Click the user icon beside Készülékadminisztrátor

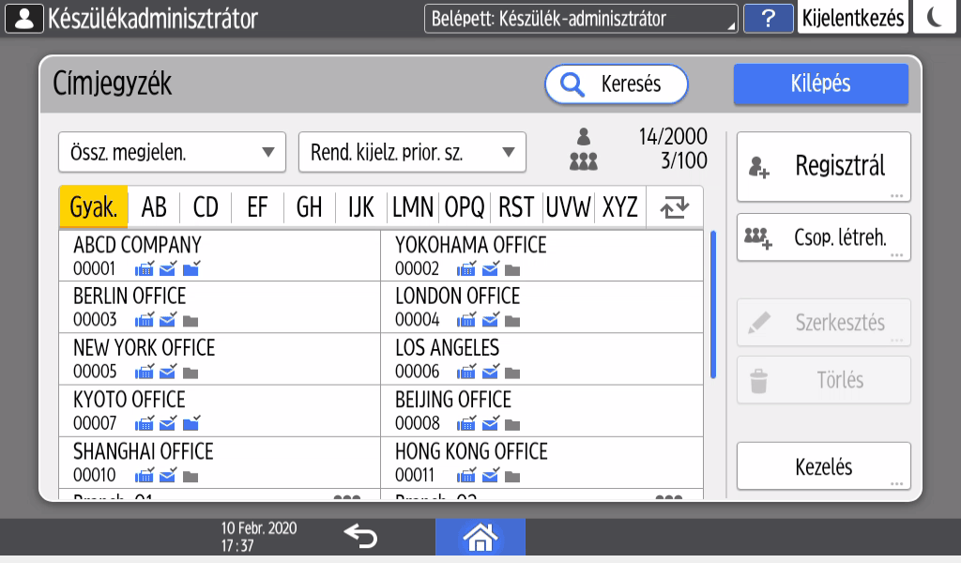point(24,18)
